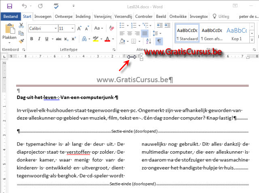259x193 pixels.
Task: Open the Stijlen dialog launcher
Action: (254, 49)
